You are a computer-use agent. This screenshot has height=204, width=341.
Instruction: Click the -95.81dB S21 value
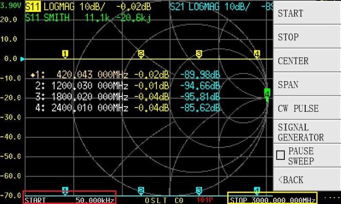point(200,96)
